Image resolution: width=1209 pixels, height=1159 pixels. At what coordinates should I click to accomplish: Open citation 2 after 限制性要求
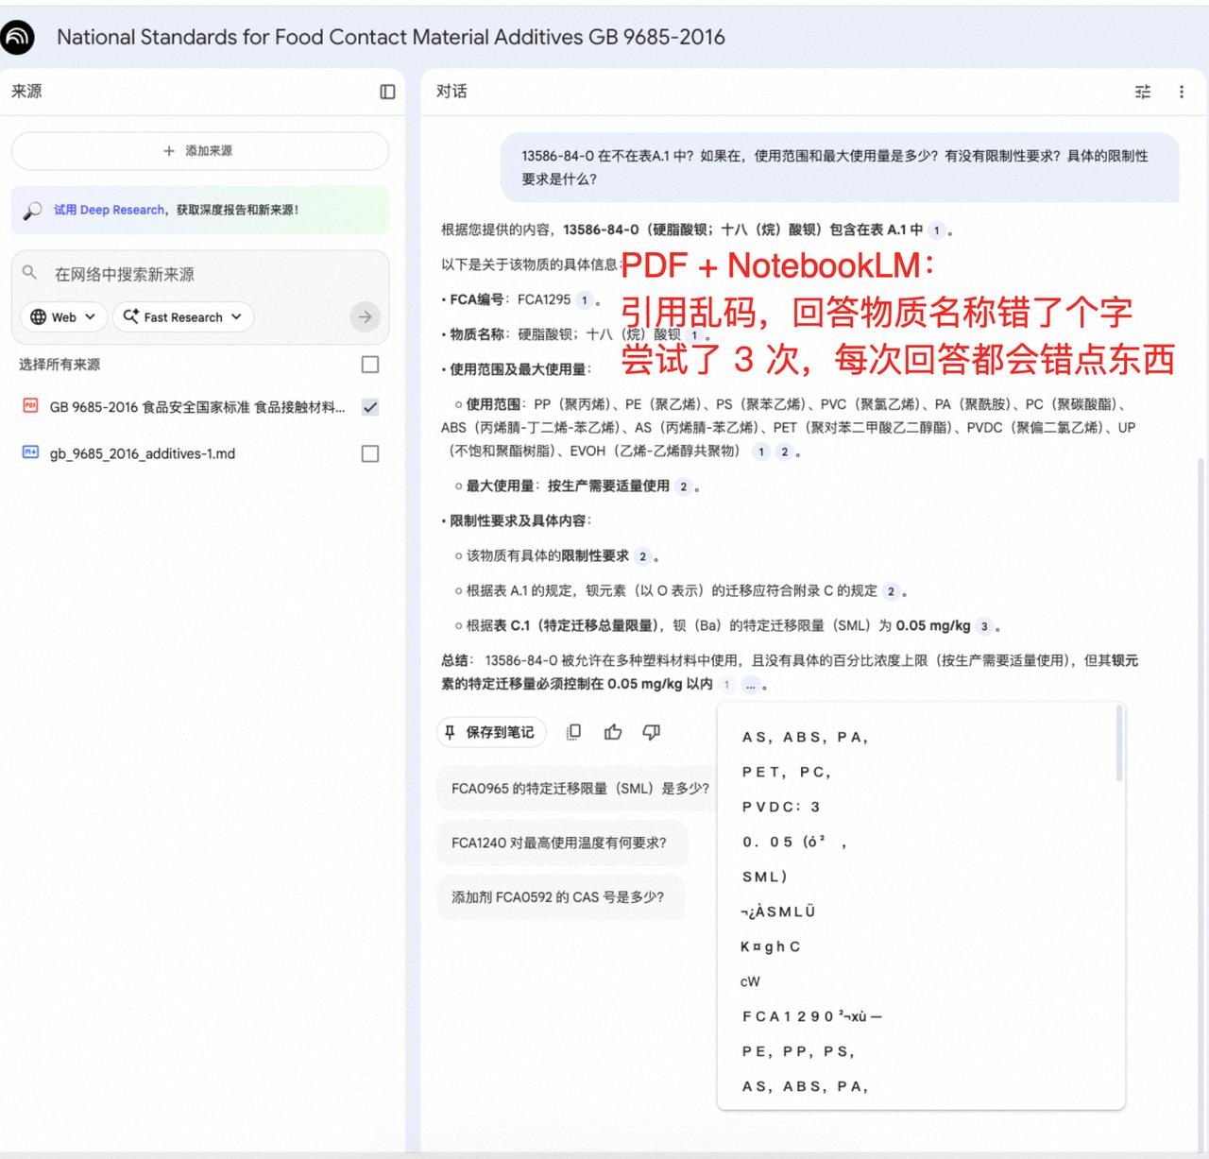tap(642, 556)
